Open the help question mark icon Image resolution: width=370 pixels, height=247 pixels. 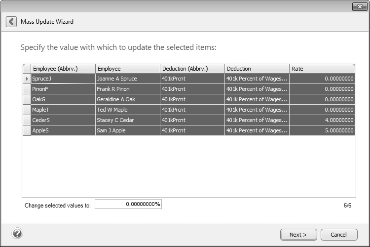click(17, 234)
